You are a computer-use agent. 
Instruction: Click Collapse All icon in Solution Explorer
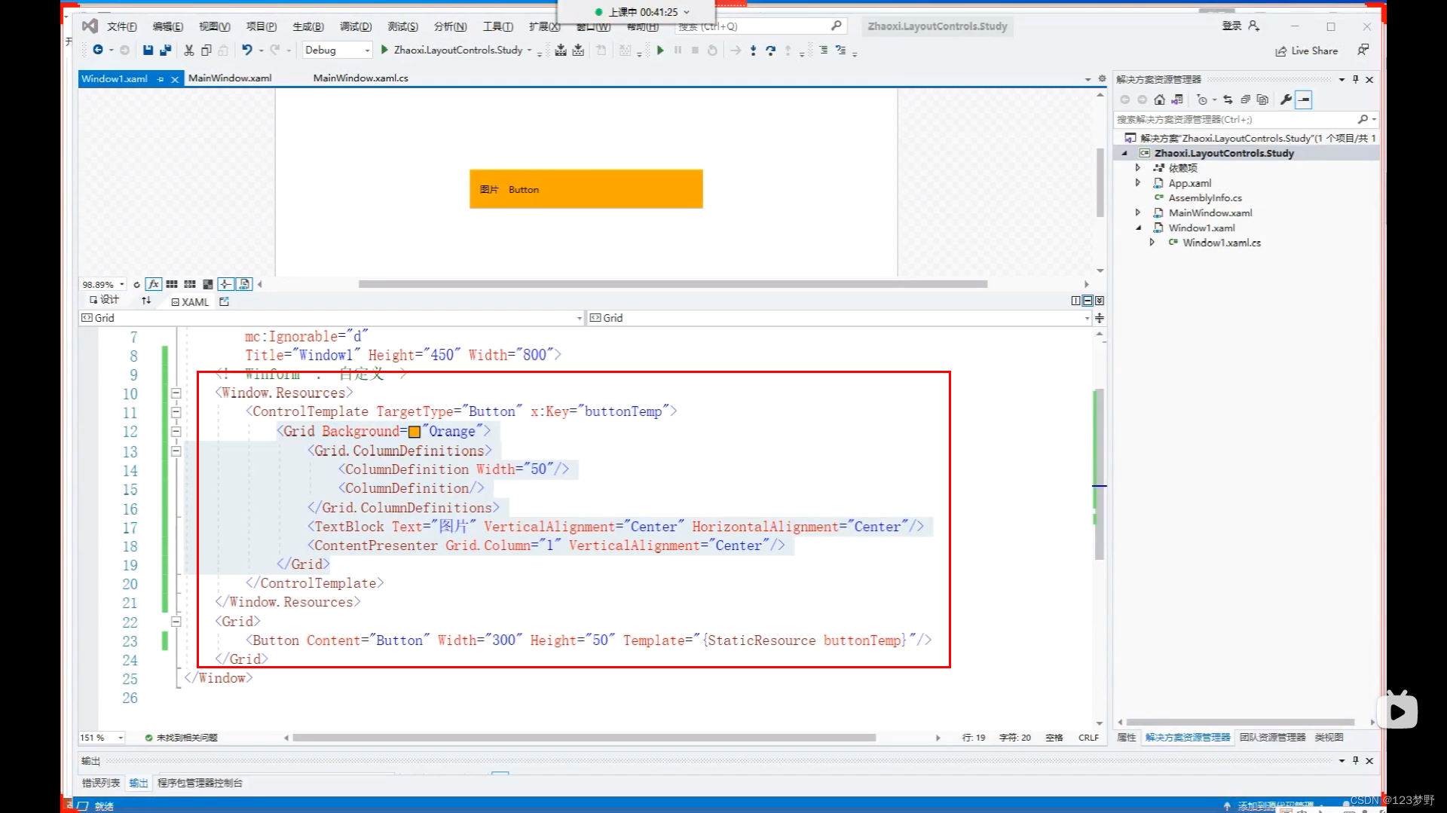[x=1245, y=99]
